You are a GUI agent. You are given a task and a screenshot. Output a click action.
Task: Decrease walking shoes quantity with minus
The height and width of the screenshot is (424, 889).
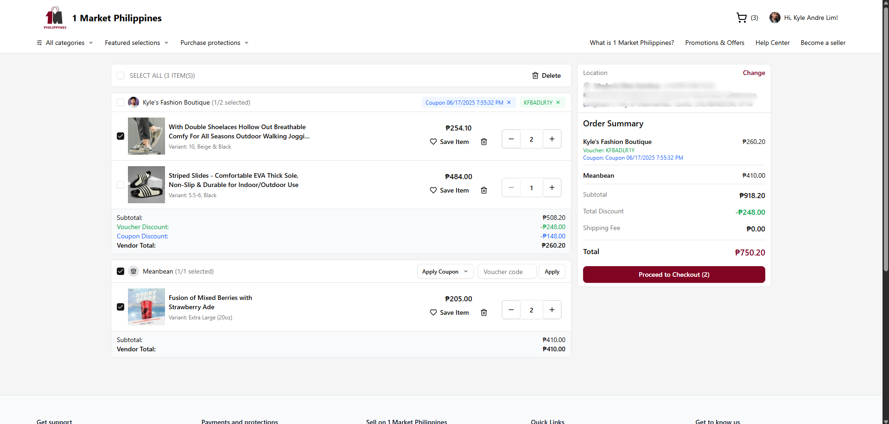point(511,139)
